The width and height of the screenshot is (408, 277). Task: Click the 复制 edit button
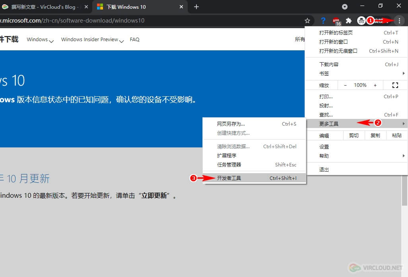click(375, 136)
